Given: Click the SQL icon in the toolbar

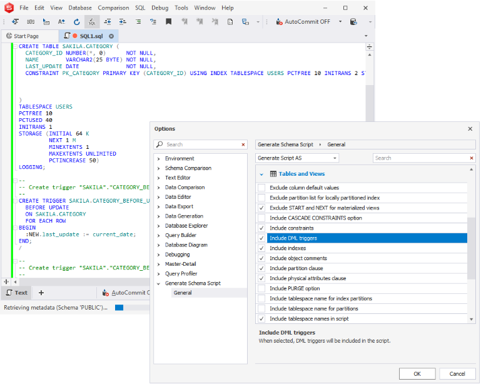Looking at the screenshot, I should click(92, 21).
